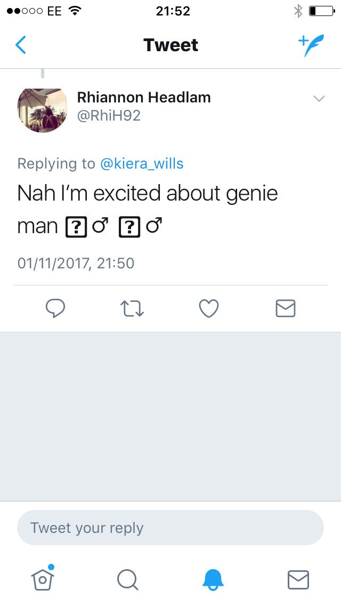Open Rhiannon Headlam's name link
Image resolution: width=341 pixels, height=606 pixels.
144,98
